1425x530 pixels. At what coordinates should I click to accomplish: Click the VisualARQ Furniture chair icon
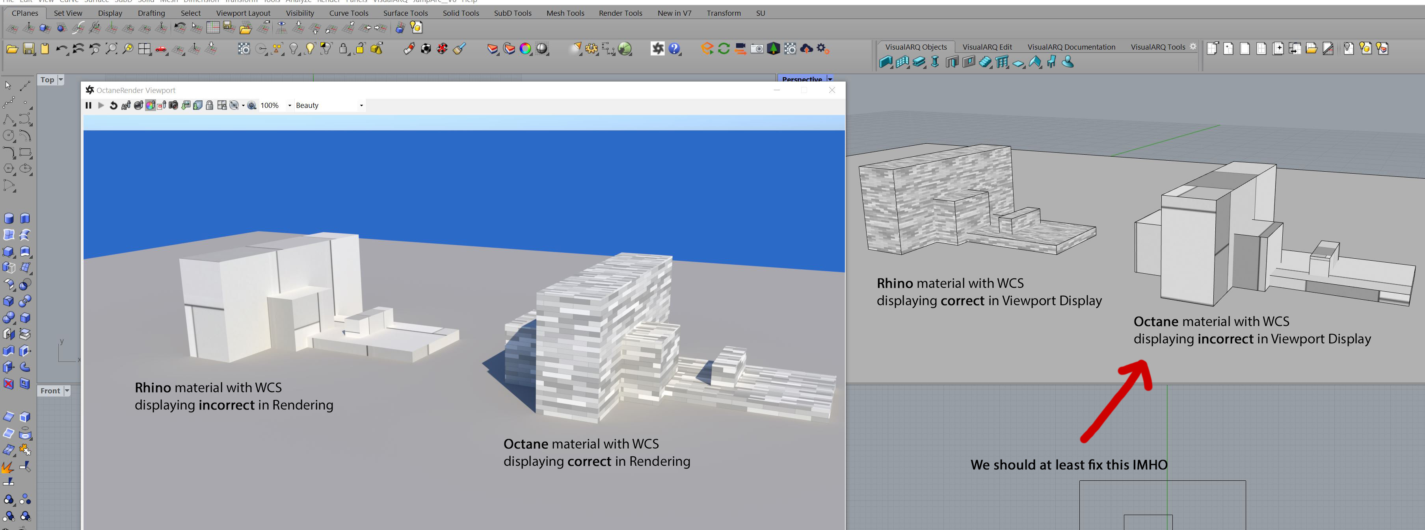tap(1051, 63)
